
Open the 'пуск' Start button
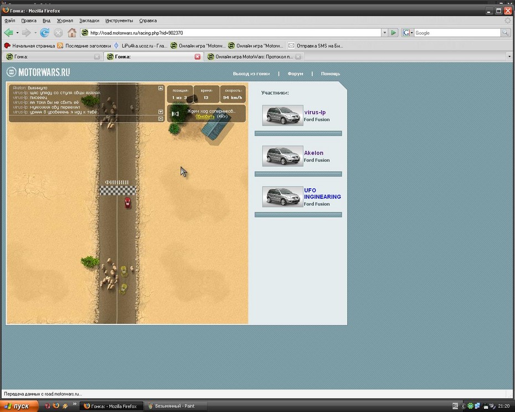pos(19,406)
